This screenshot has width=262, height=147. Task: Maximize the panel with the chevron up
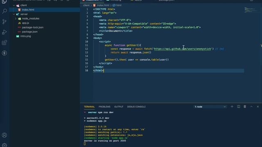pyautogui.click(x=251, y=107)
